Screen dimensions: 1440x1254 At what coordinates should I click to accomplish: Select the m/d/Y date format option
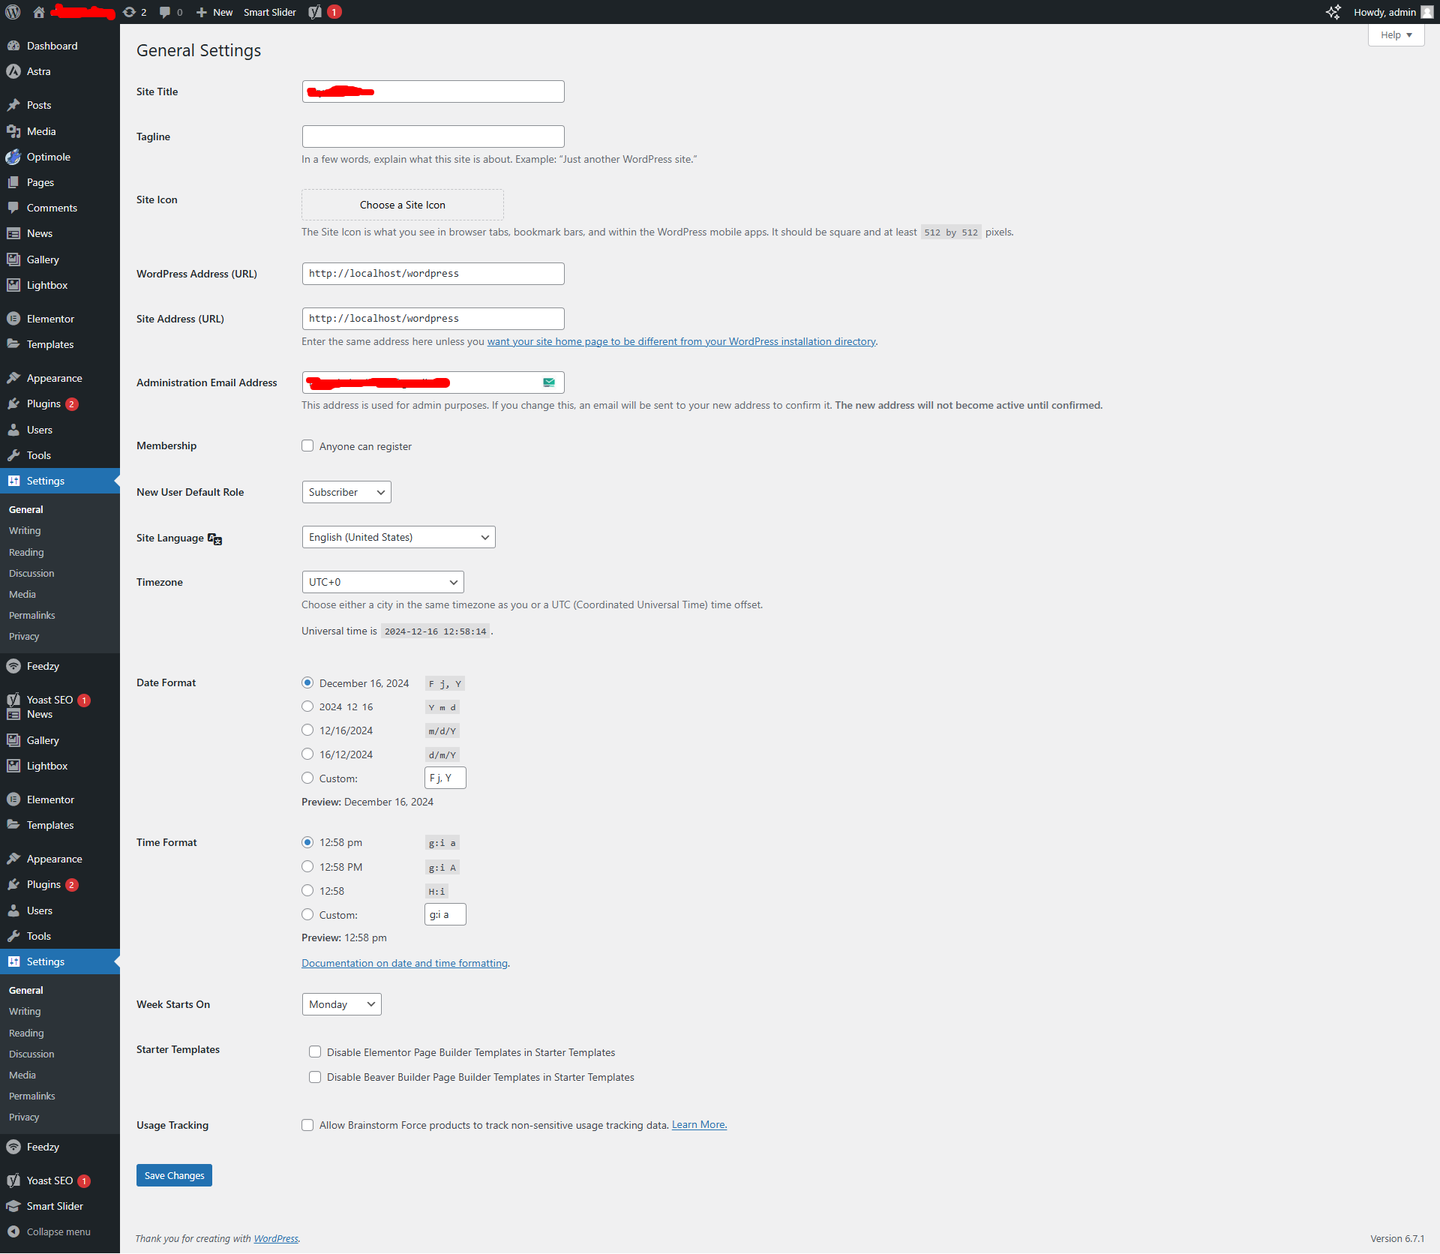(307, 730)
